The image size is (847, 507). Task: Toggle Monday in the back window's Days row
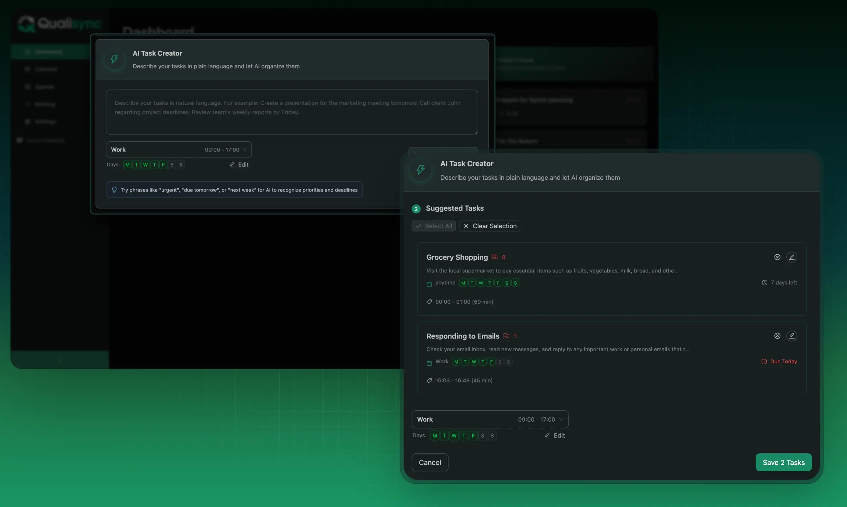127,165
